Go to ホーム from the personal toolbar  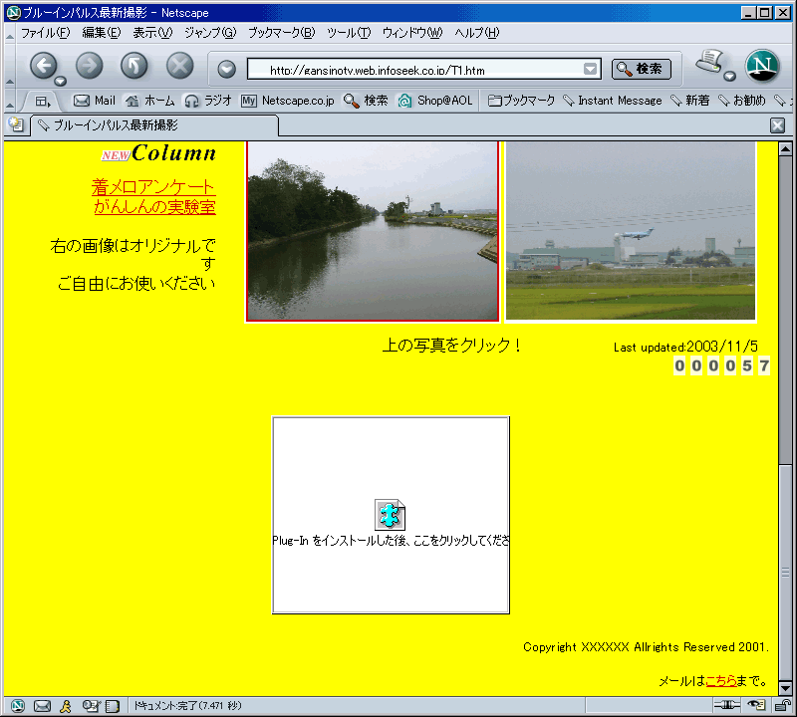point(150,101)
